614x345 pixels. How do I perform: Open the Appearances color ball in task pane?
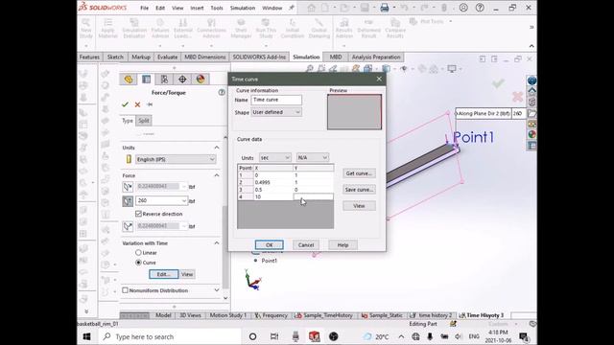pyautogui.click(x=531, y=134)
